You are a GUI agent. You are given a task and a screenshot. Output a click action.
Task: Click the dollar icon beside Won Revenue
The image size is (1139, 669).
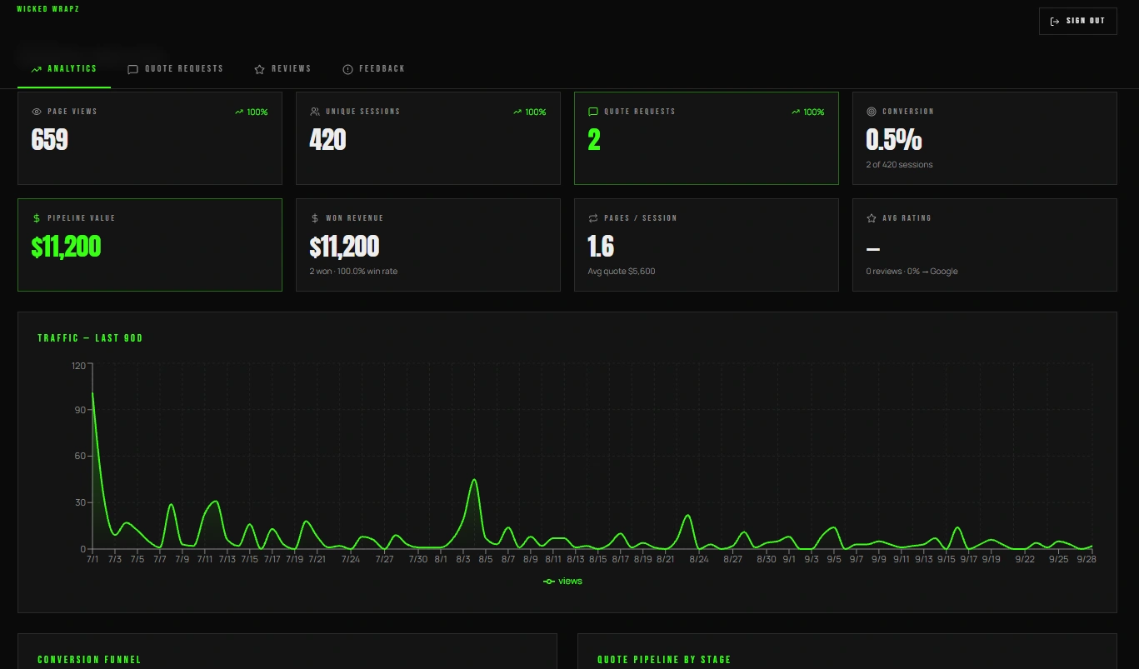[x=315, y=218]
